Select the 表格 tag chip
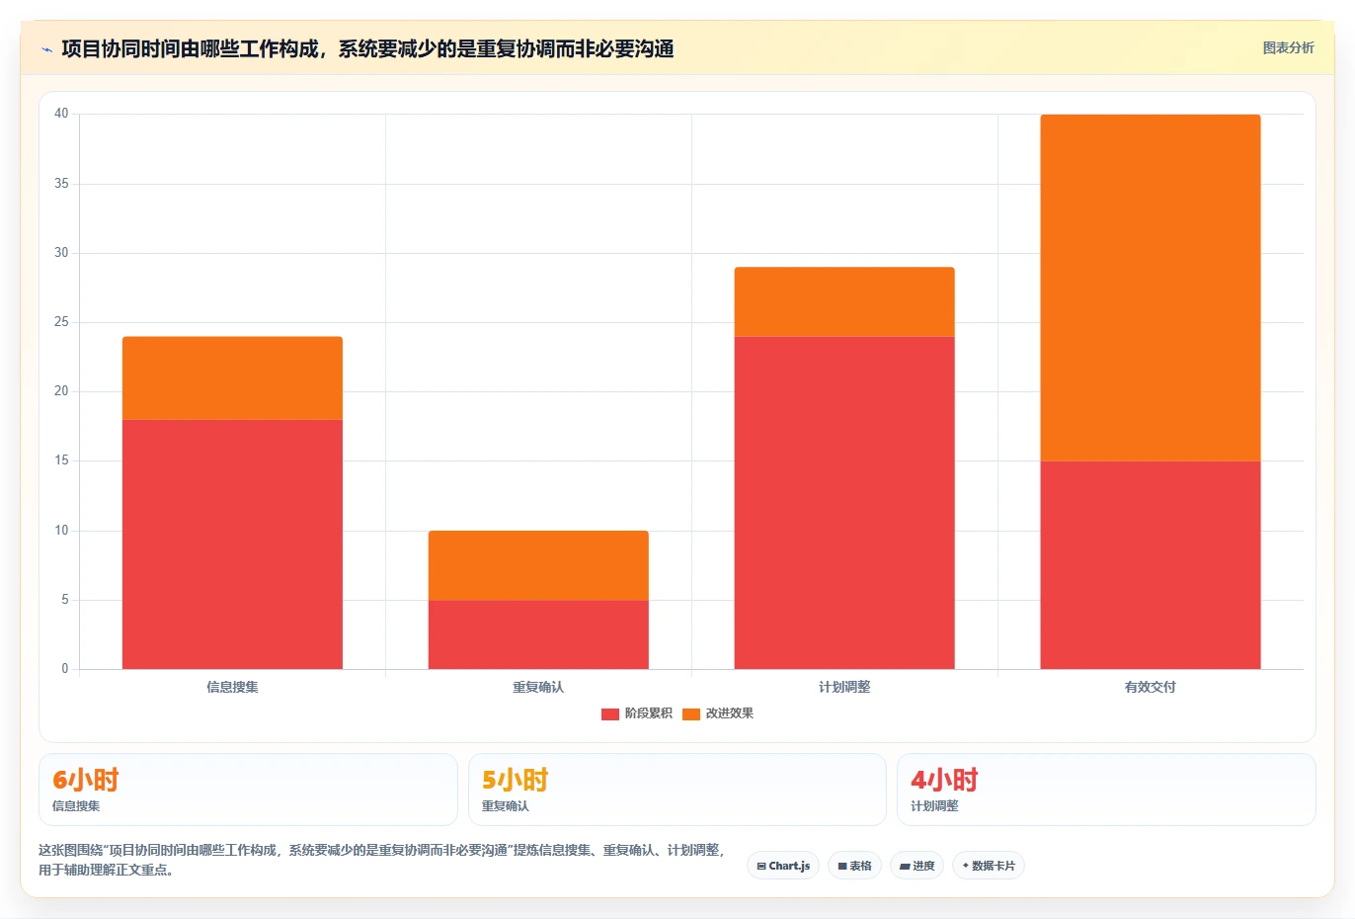The height and width of the screenshot is (919, 1355). [854, 866]
